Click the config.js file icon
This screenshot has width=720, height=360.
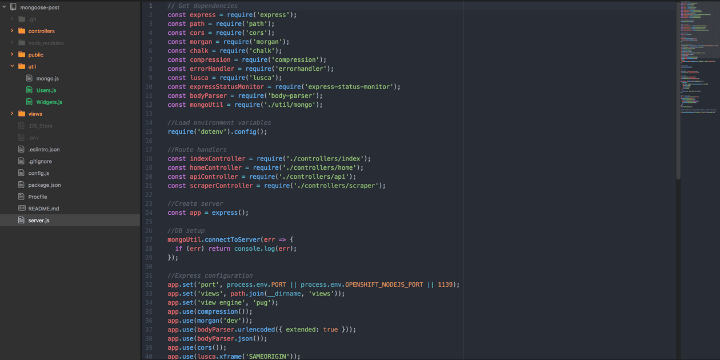[21, 173]
